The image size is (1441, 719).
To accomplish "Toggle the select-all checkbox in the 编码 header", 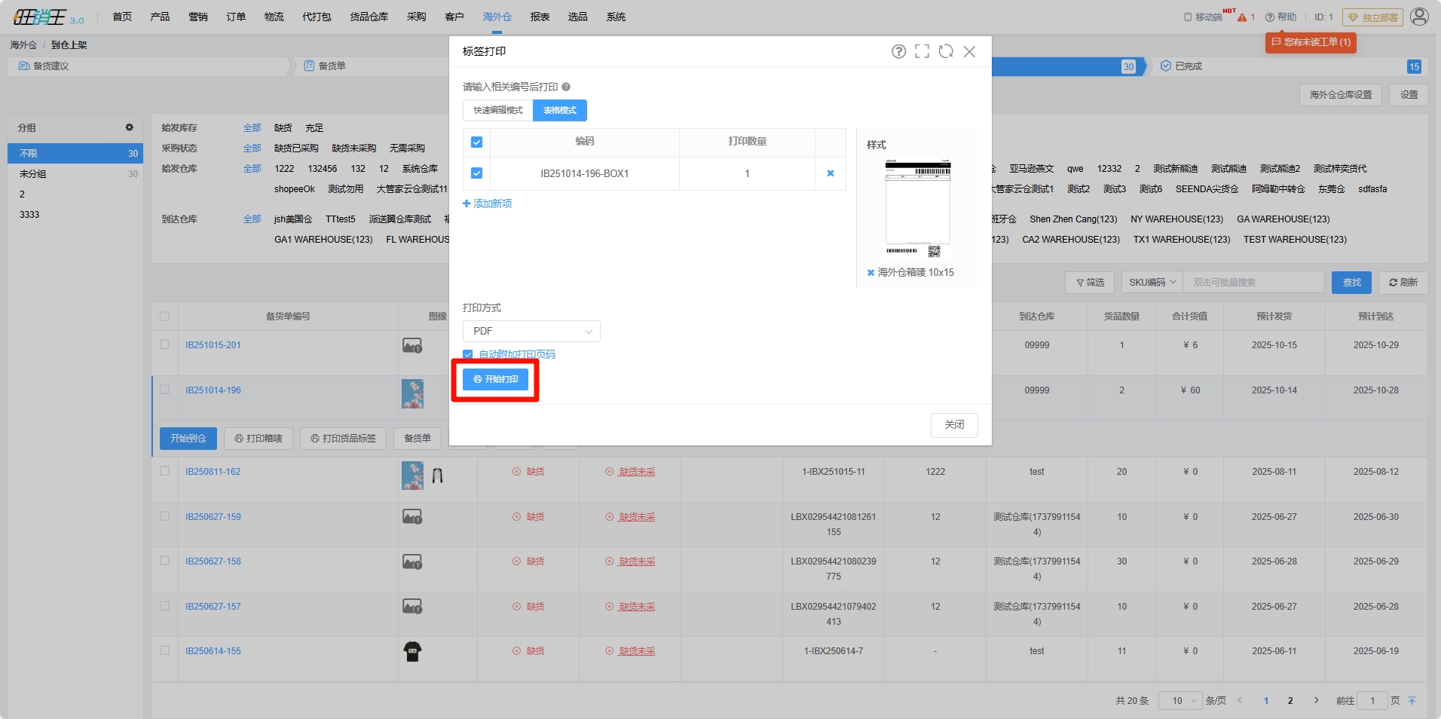I will click(x=476, y=142).
